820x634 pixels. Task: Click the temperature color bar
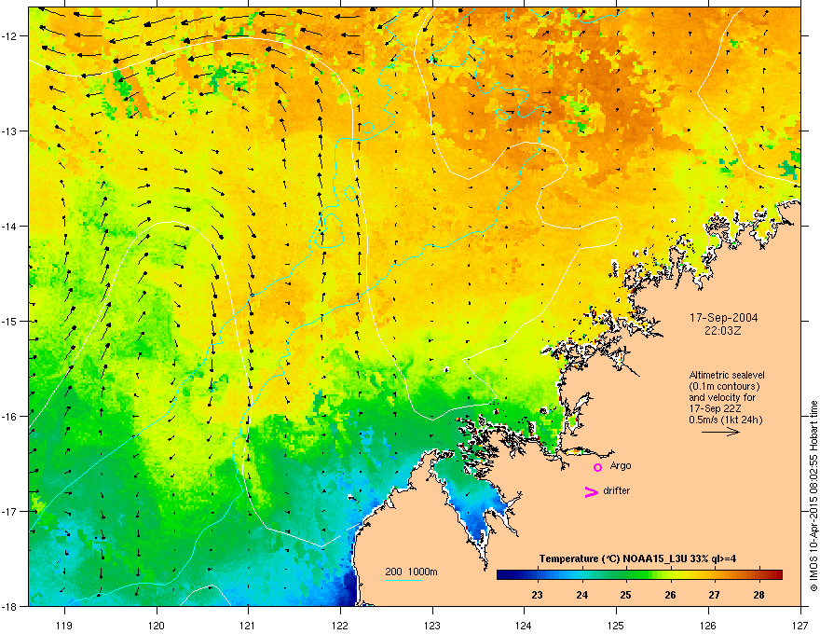click(639, 574)
